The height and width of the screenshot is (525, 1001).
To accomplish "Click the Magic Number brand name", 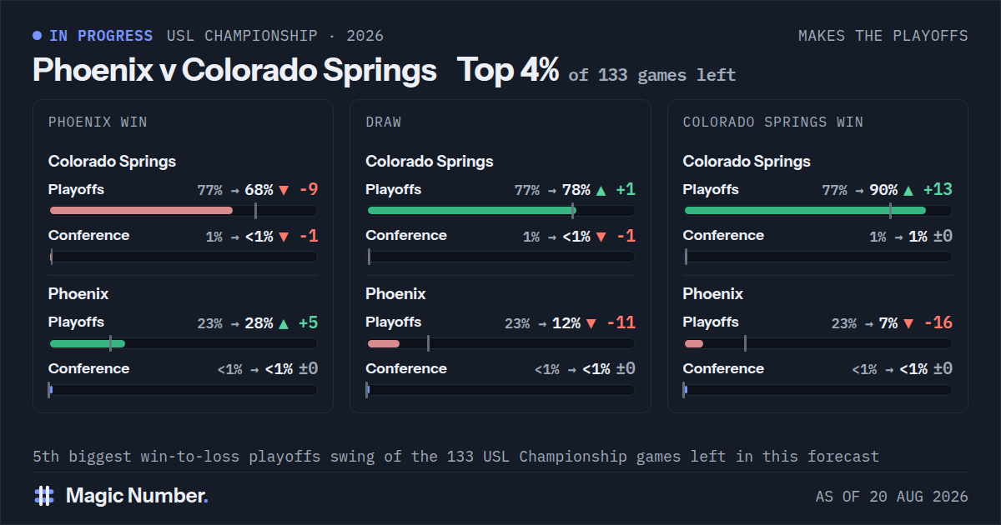I will [x=137, y=496].
